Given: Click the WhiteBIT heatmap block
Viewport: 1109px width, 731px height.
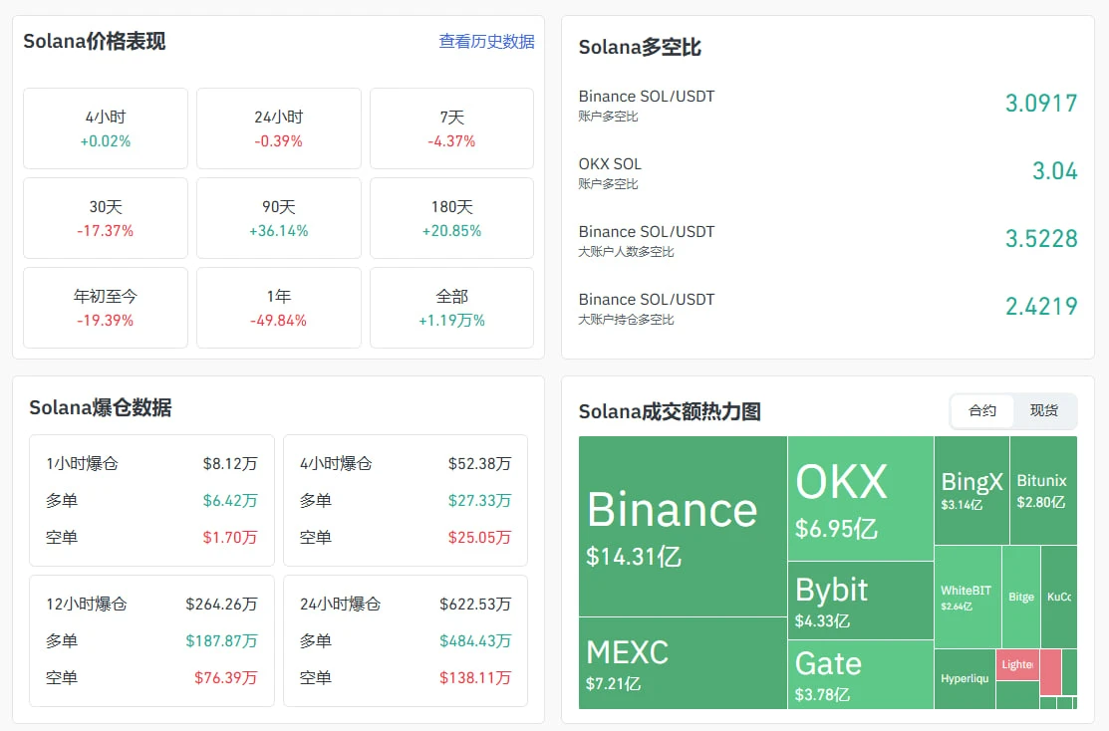Looking at the screenshot, I should click(x=968, y=597).
